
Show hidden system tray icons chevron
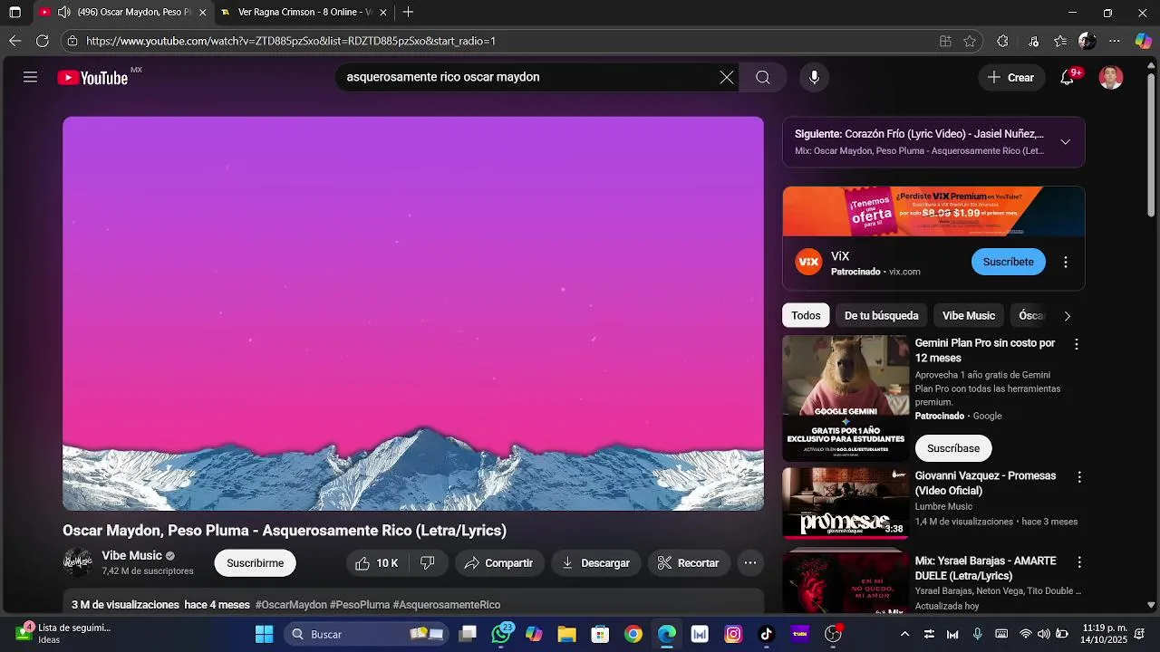point(904,634)
